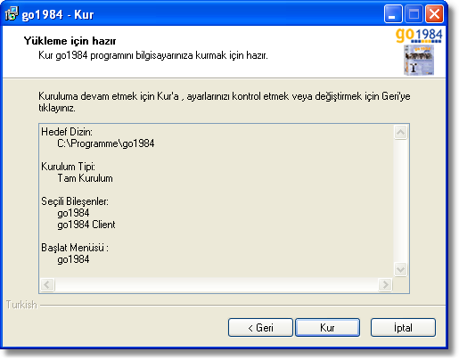459x360 pixels.
Task: Click the 'Yükleme için hazır' heading
Action: pos(70,41)
